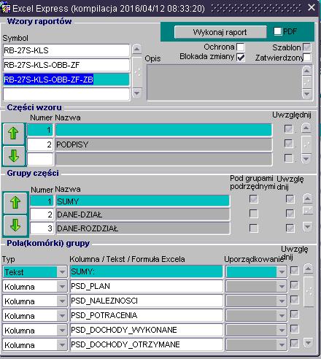Click the Opis box scroll down arrow
The image size is (321, 359).
[x=307, y=93]
